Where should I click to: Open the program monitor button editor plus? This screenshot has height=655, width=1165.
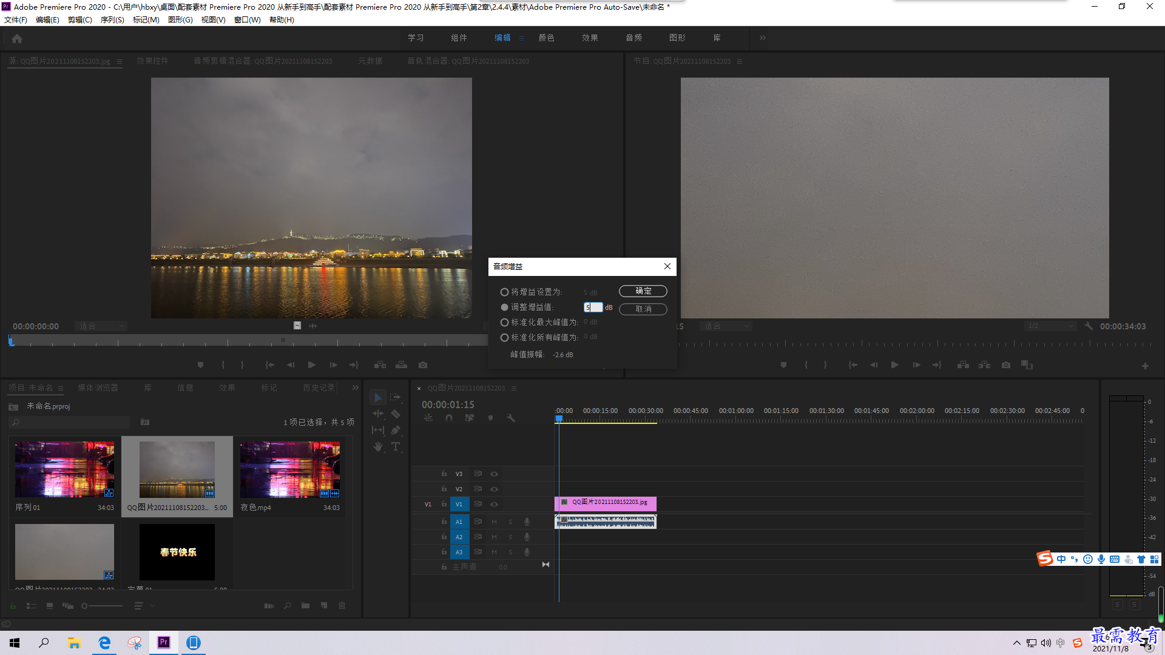click(x=1145, y=366)
